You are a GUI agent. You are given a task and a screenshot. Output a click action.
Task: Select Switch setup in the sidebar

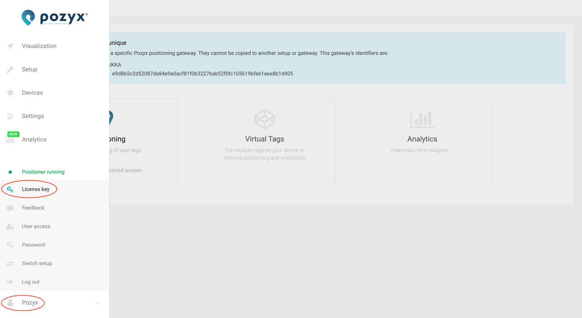(37, 264)
